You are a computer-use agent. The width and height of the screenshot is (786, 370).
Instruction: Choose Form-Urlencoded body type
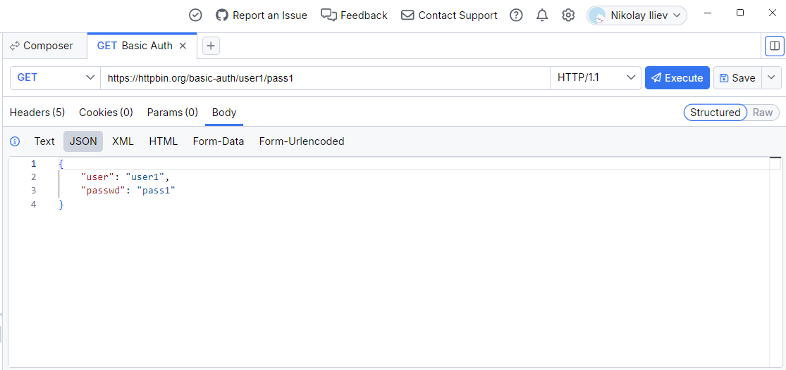pos(302,141)
